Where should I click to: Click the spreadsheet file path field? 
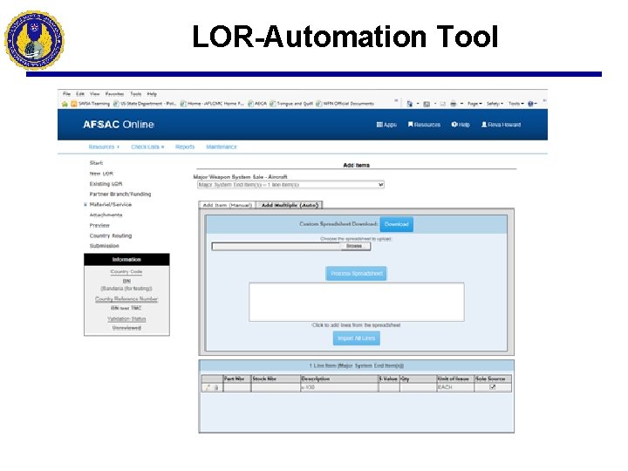[276, 246]
